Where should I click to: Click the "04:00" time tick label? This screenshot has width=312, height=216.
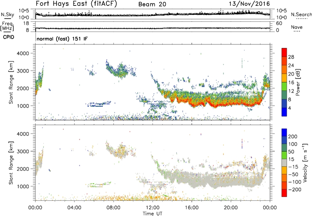point(74,208)
